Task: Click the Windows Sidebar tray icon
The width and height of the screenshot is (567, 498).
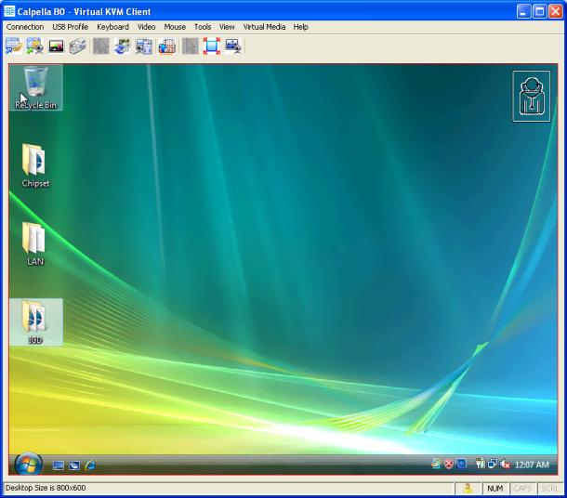Action: point(436,464)
